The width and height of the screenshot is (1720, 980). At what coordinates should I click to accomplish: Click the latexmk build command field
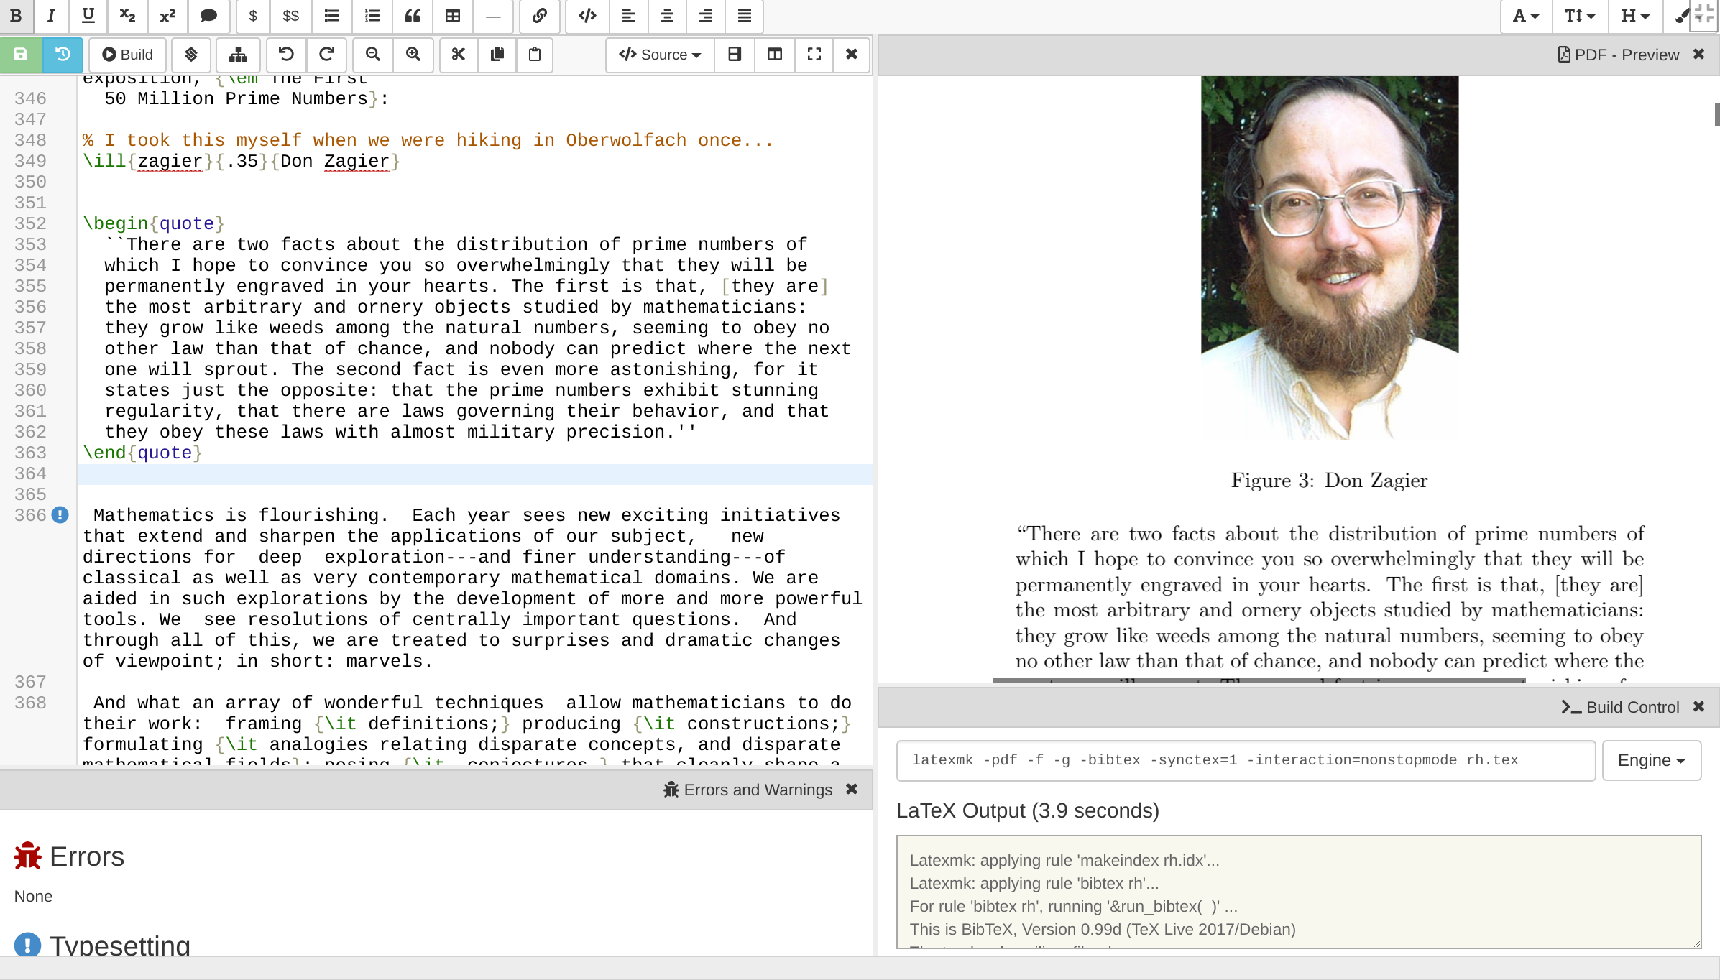pyautogui.click(x=1245, y=760)
